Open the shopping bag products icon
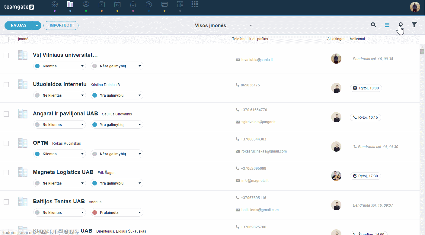Image resolution: width=425 pixels, height=235 pixels. [x=133, y=4]
